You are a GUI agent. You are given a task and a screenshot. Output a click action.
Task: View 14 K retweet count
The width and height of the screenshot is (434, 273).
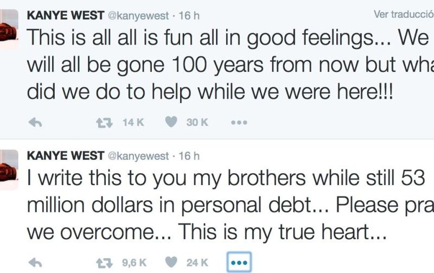133,122
